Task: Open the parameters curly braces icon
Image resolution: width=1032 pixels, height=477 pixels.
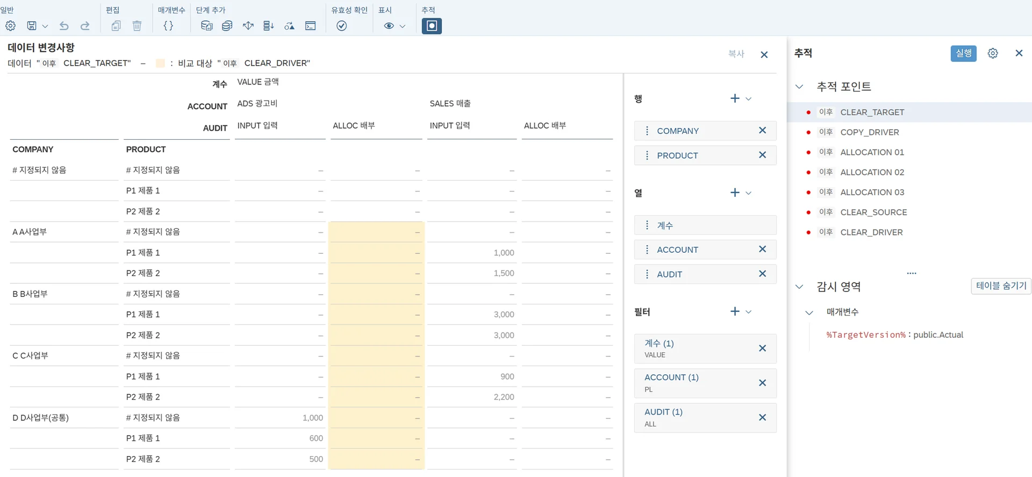Action: tap(168, 26)
